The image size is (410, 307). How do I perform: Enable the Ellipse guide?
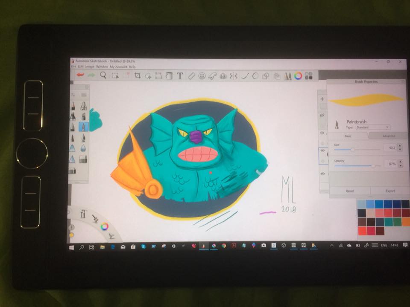pos(202,76)
